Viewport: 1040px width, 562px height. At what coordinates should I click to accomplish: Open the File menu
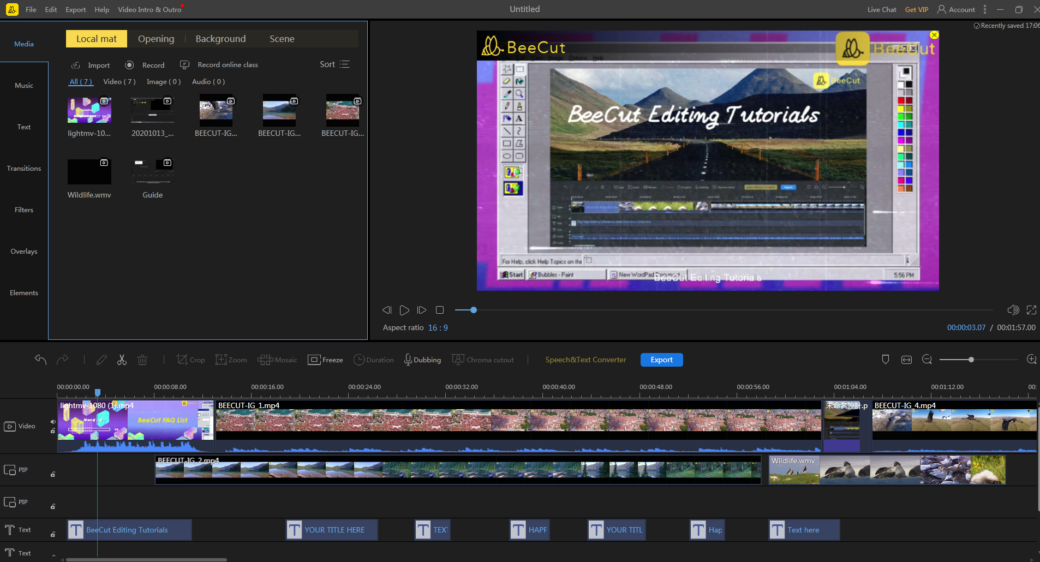pyautogui.click(x=31, y=9)
